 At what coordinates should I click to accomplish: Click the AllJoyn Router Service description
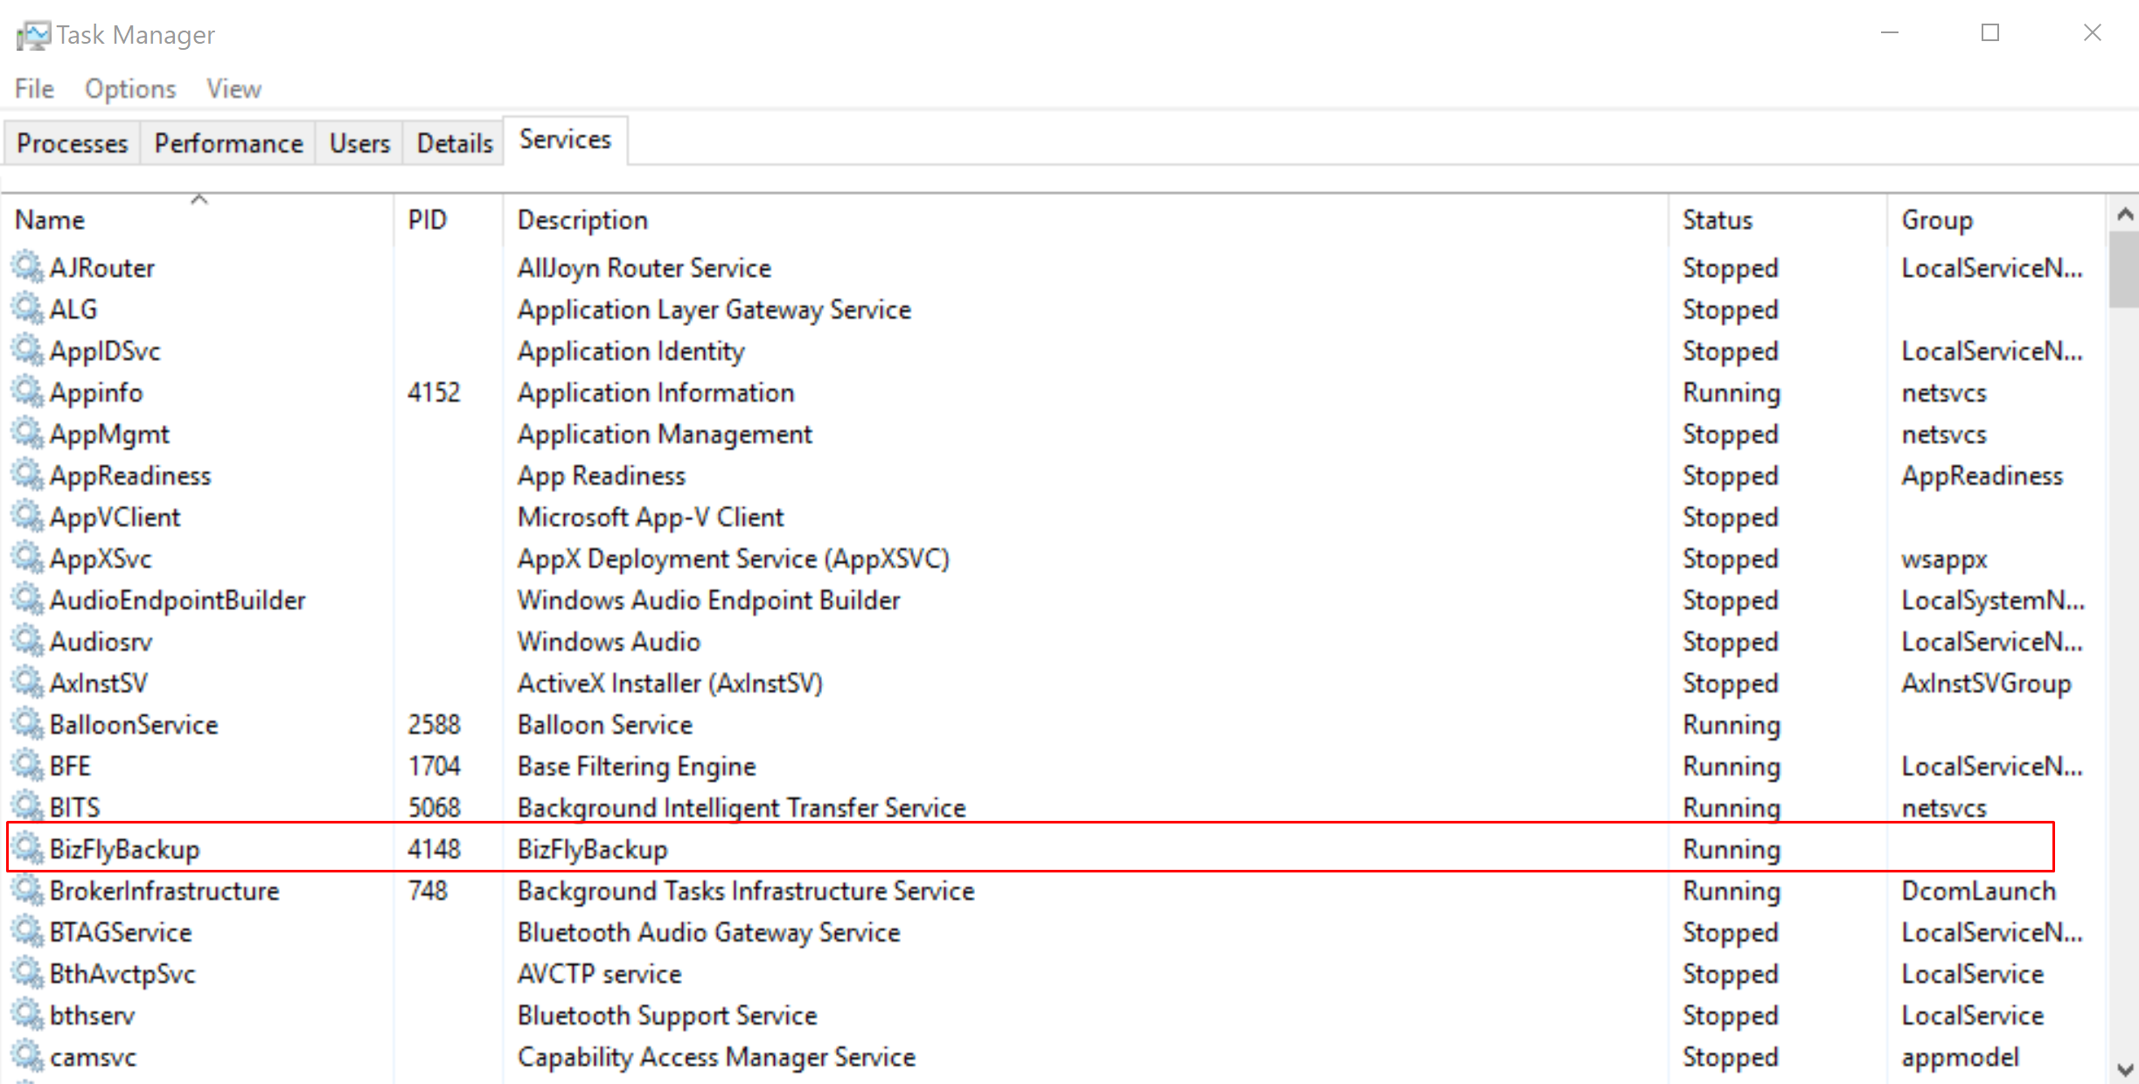click(x=644, y=268)
